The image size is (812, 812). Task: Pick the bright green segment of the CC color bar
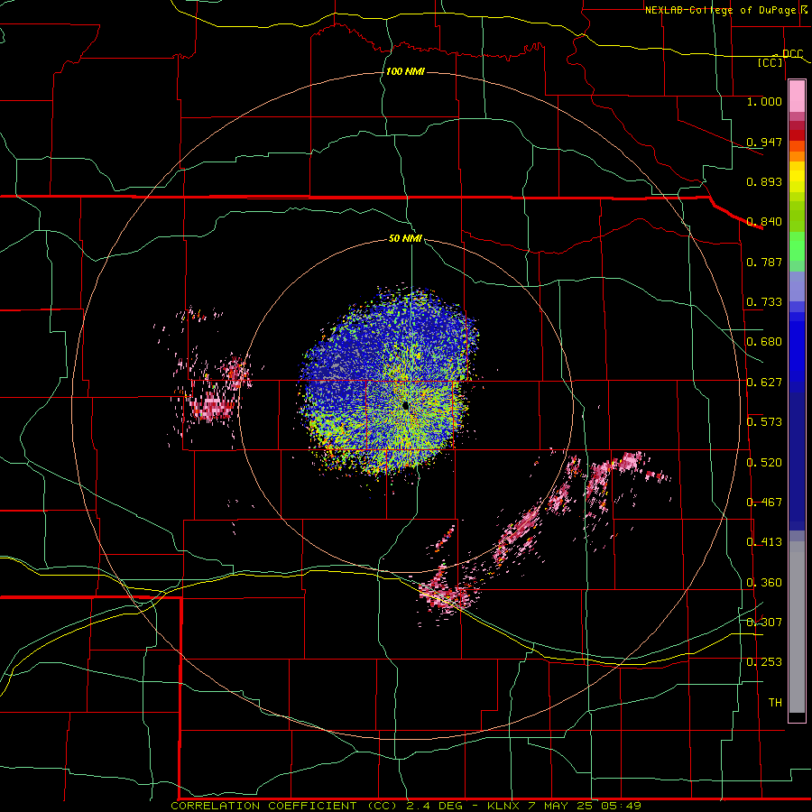tap(797, 245)
